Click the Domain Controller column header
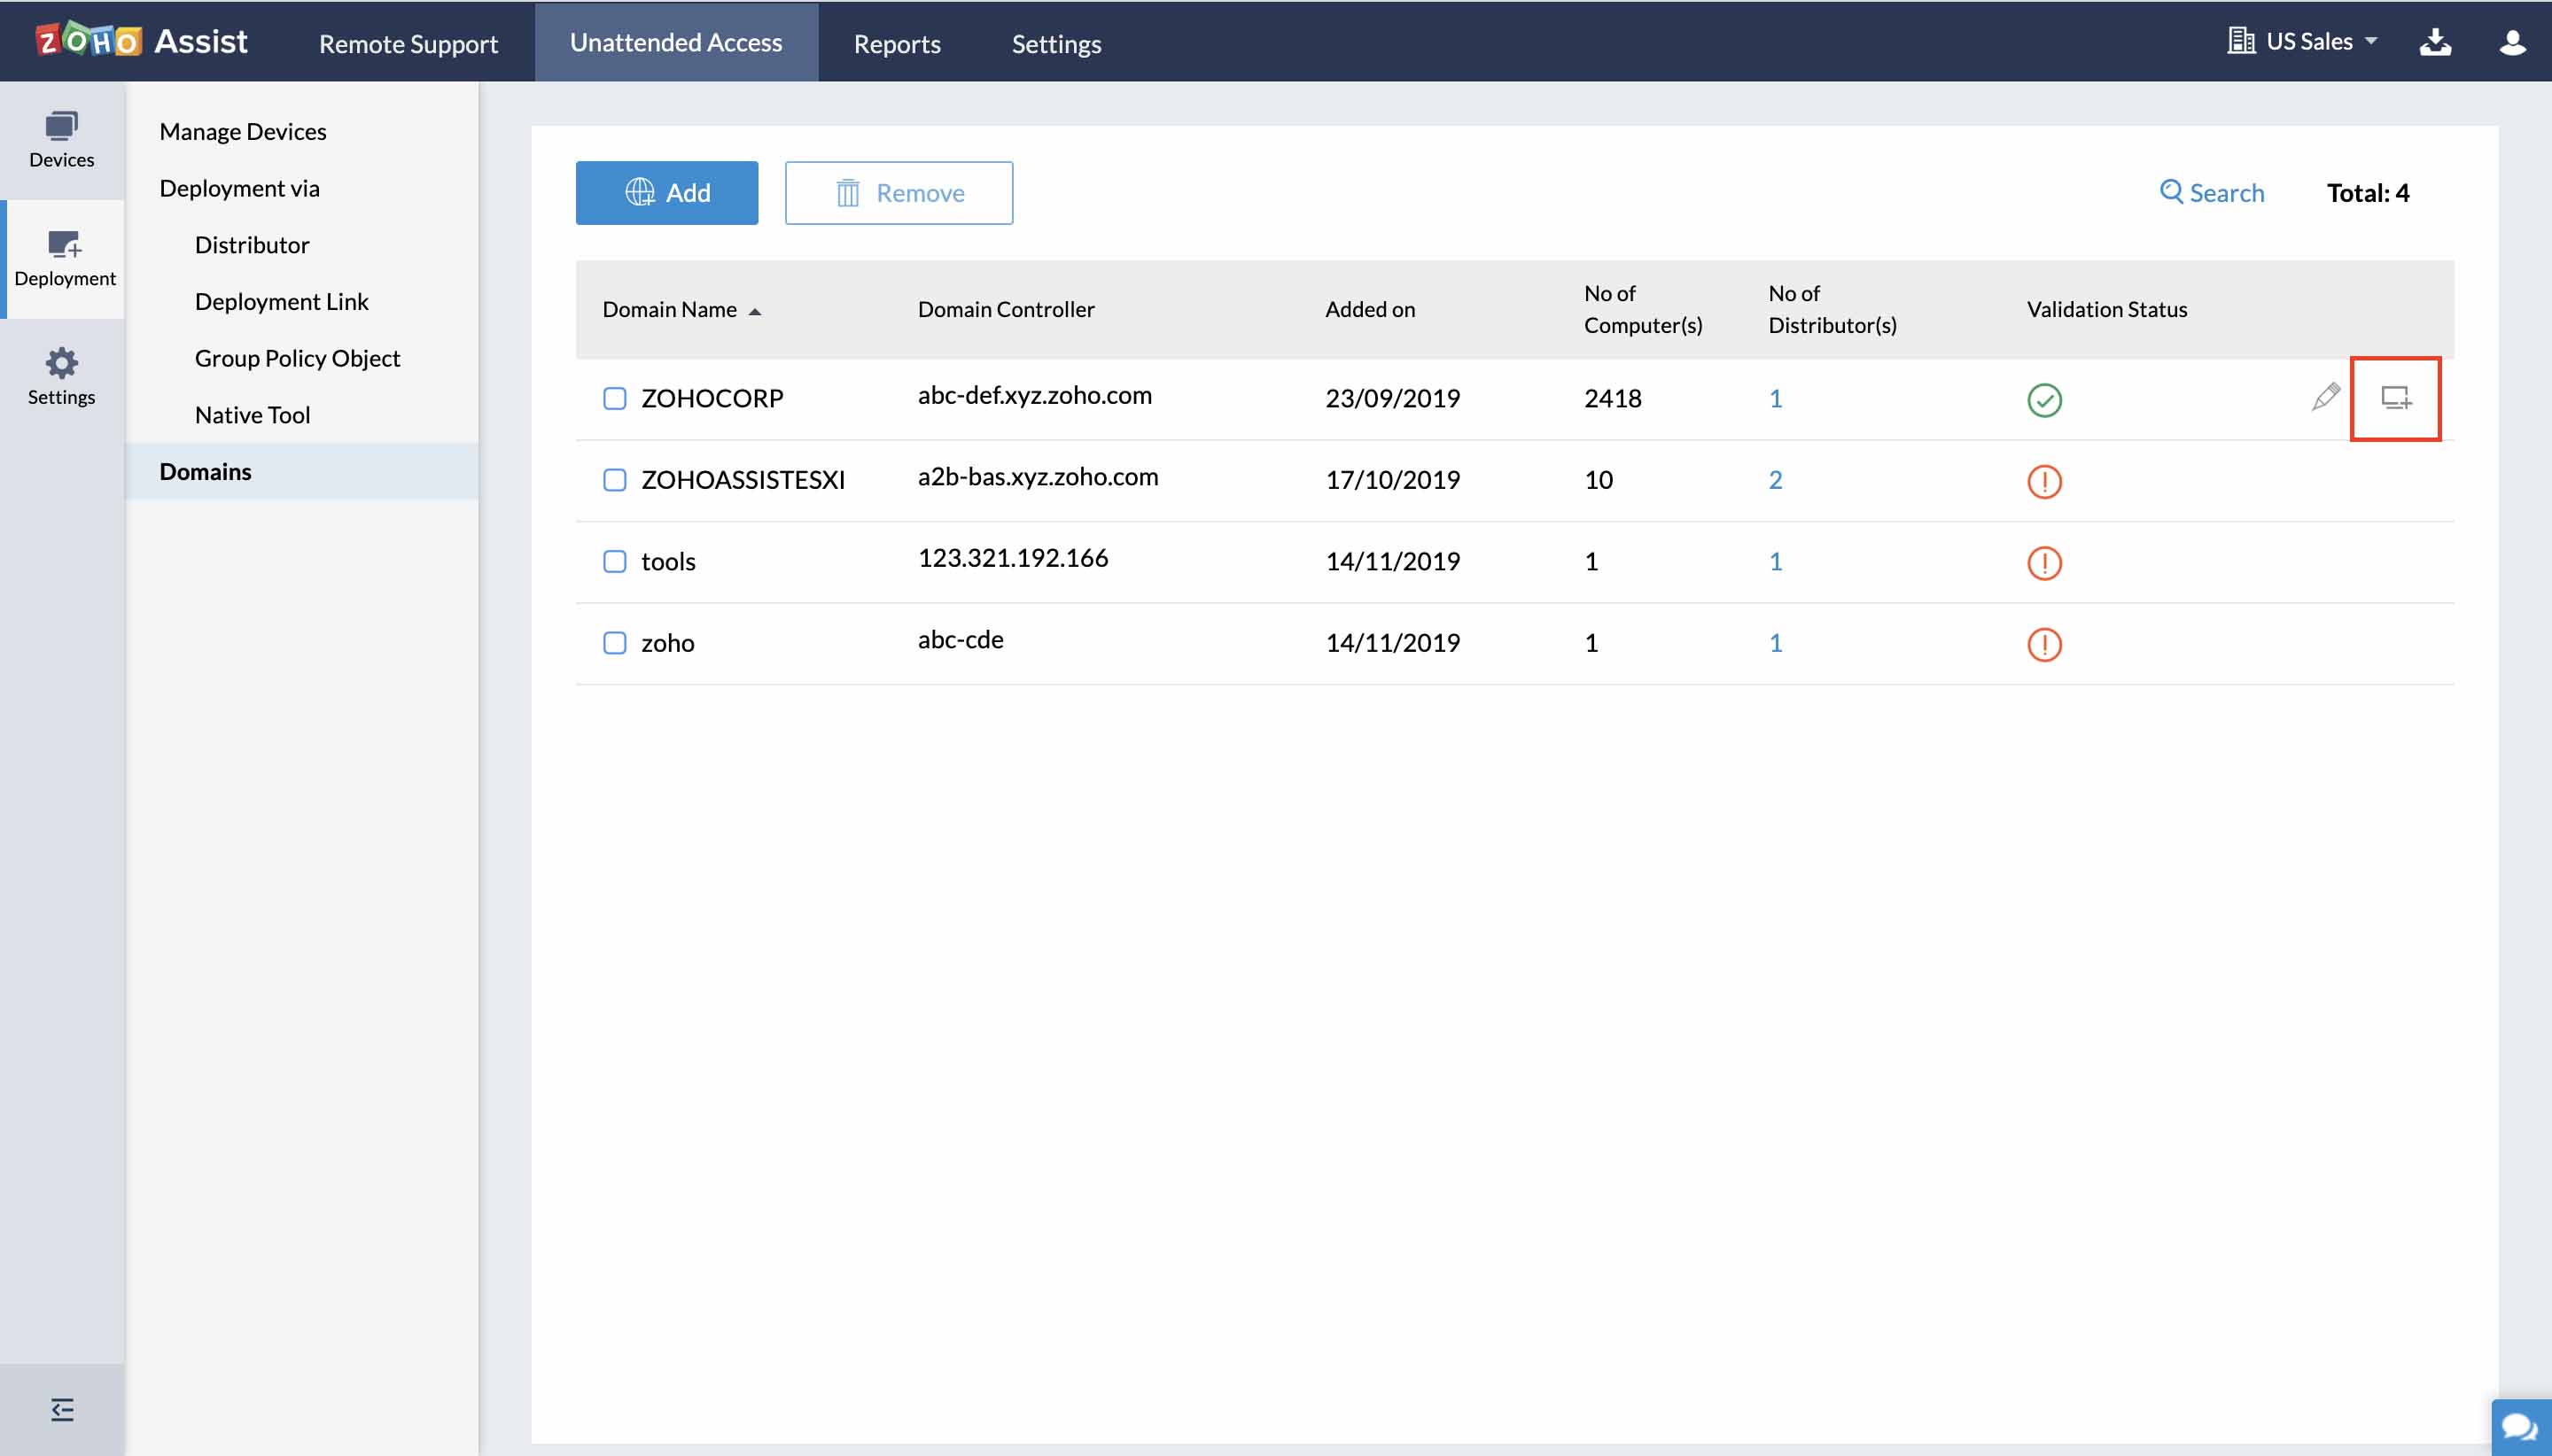Image resolution: width=2552 pixels, height=1456 pixels. (x=1006, y=309)
